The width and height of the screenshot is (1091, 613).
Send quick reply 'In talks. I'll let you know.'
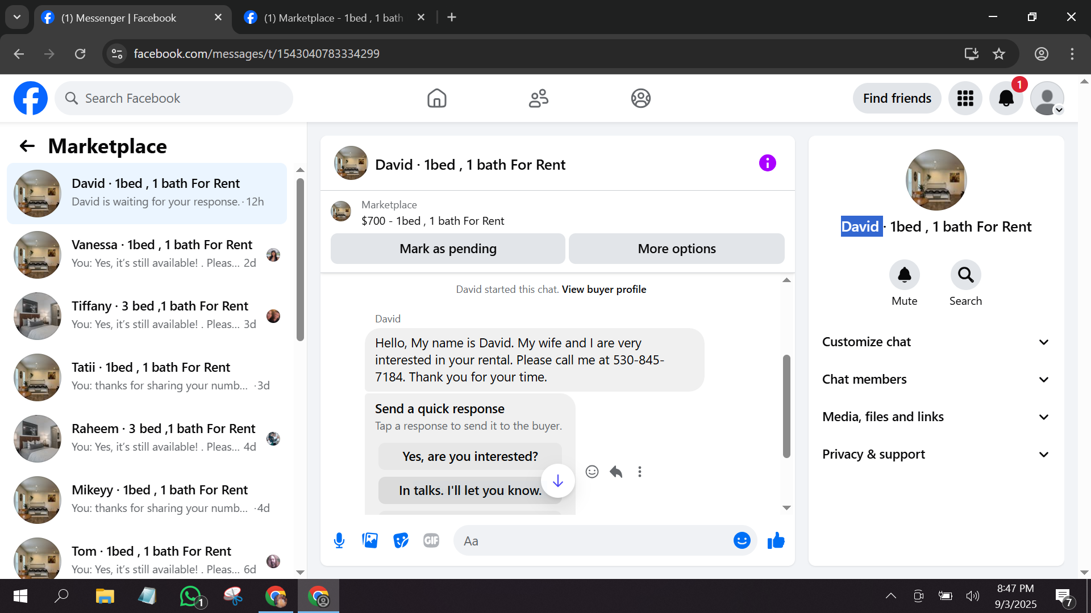click(470, 490)
